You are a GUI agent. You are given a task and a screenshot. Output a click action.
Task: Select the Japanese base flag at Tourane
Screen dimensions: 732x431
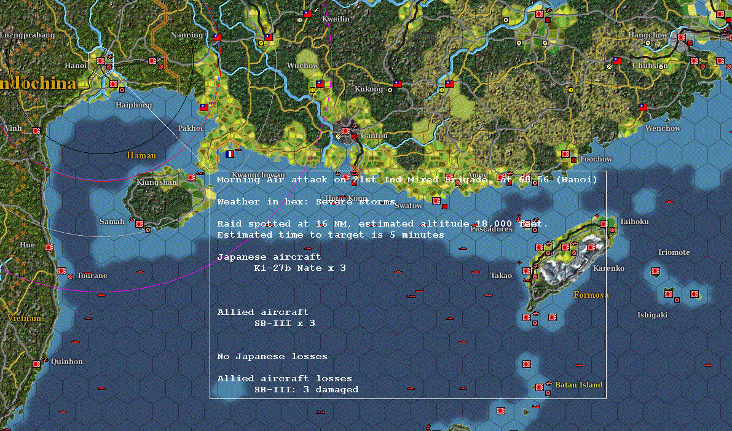click(x=62, y=271)
